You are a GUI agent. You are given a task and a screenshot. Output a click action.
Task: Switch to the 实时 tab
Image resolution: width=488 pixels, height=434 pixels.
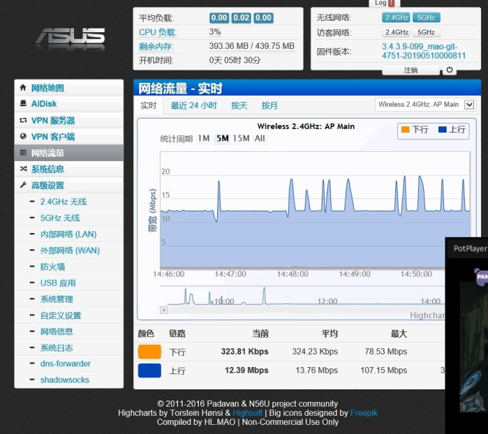tap(148, 105)
